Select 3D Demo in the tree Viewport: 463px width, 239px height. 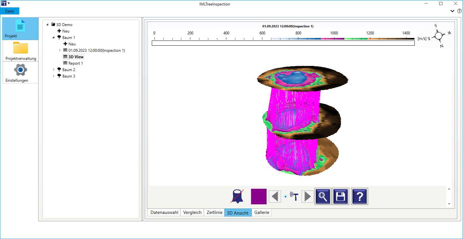(64, 24)
